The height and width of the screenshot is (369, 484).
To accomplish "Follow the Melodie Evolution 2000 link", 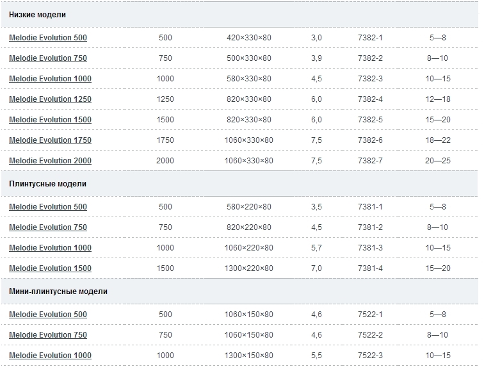I will pos(50,161).
